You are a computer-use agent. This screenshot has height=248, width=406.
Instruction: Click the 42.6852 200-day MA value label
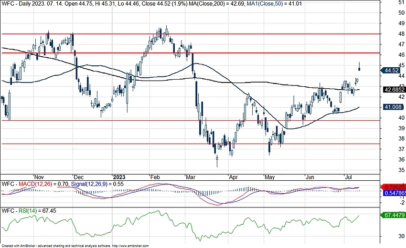(394, 90)
